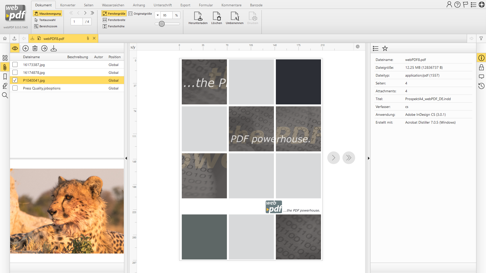Image resolution: width=486 pixels, height=273 pixels.
Task: Toggle attachment preview eye icon
Action: 15,48
